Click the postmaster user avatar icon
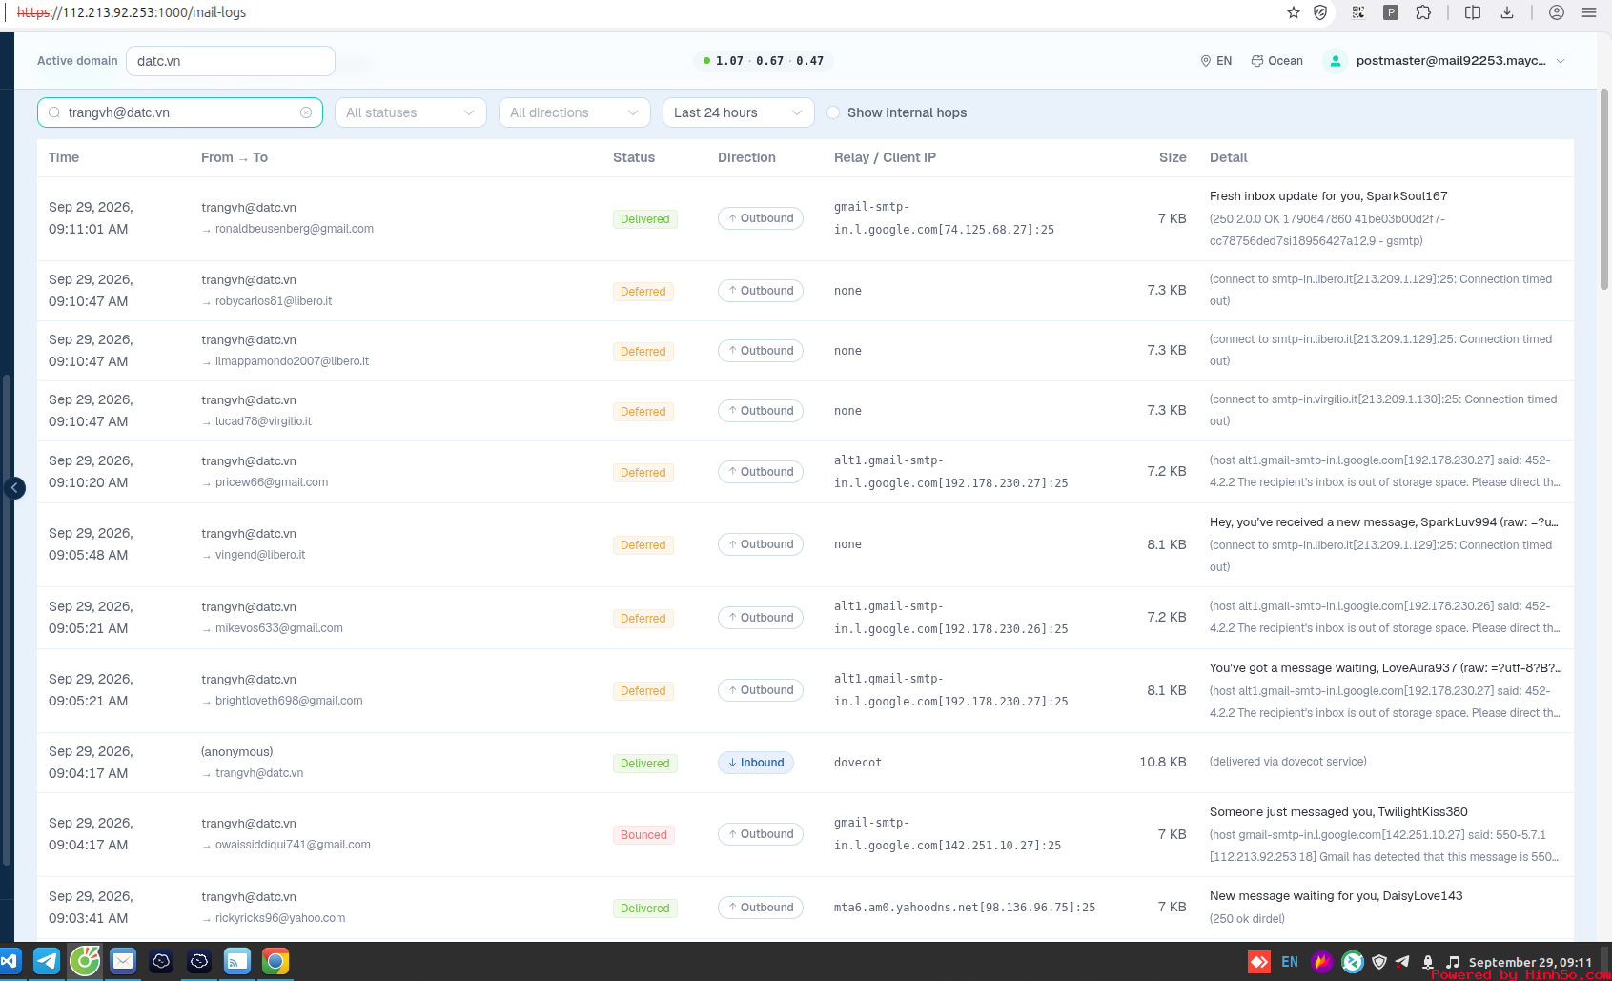The image size is (1612, 981). tap(1336, 61)
